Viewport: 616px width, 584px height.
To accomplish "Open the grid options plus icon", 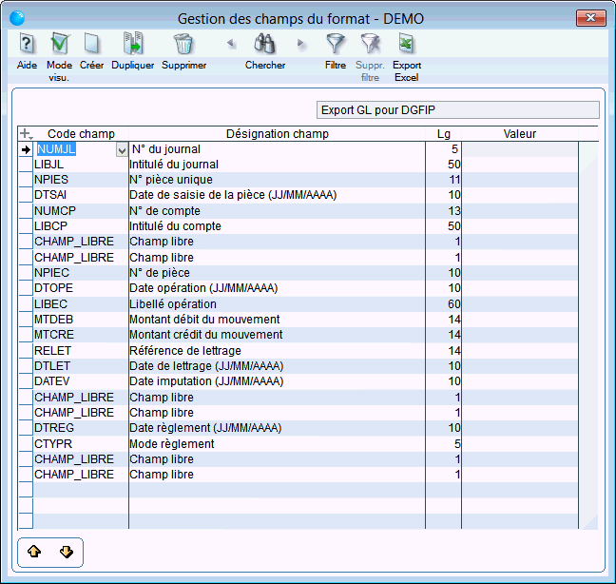I will click(26, 134).
